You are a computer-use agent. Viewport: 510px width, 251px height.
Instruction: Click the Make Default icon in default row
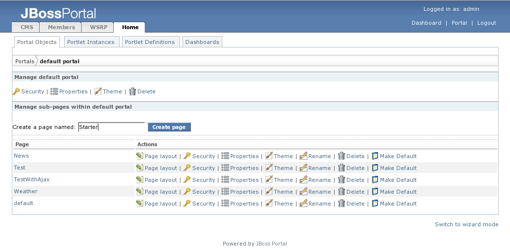click(375, 204)
